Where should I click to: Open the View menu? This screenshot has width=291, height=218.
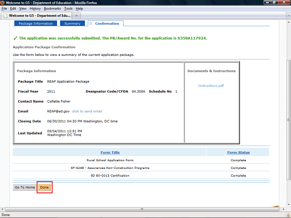[23, 9]
